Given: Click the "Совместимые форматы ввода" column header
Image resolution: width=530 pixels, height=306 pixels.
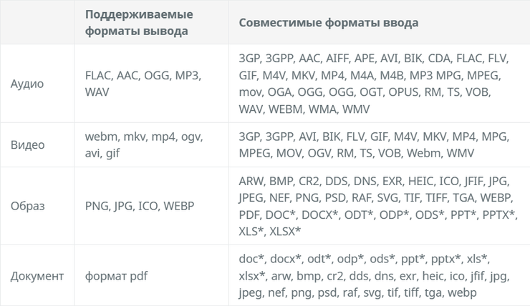Looking at the screenshot, I should [329, 23].
